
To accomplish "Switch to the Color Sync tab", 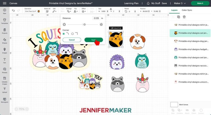I will (x=187, y=10).
